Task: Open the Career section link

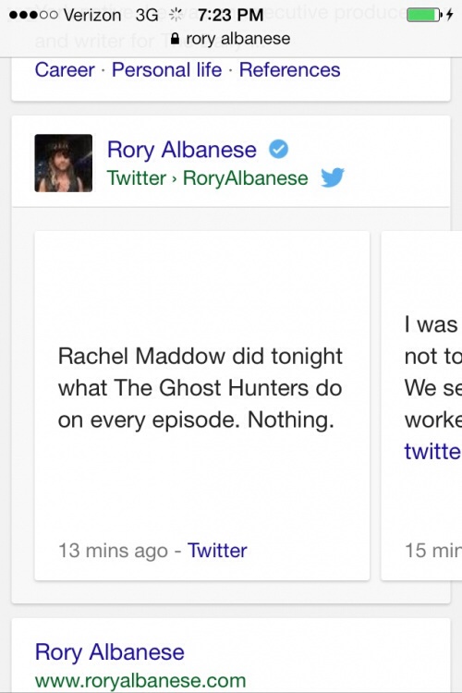Action: coord(65,70)
